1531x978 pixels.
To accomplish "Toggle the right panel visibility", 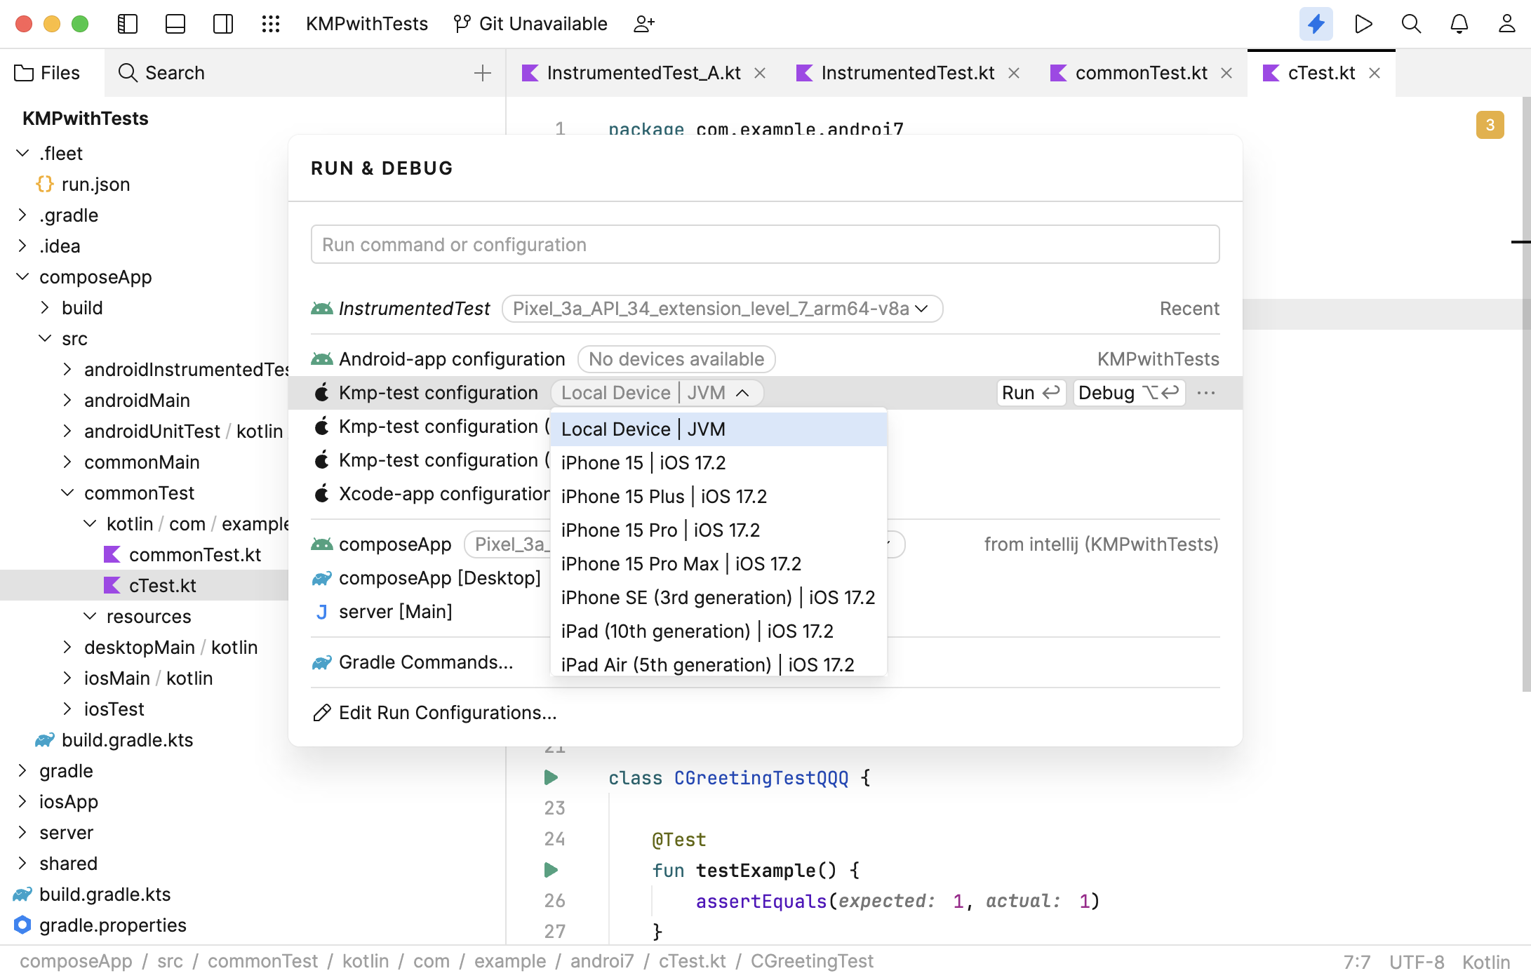I will point(222,23).
